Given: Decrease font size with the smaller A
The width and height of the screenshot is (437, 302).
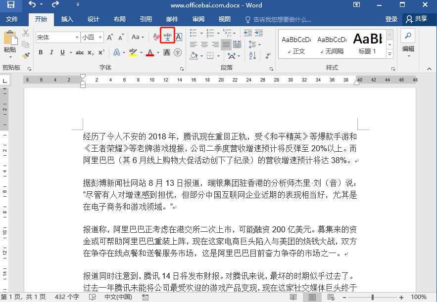Looking at the screenshot, I should click(x=121, y=37).
